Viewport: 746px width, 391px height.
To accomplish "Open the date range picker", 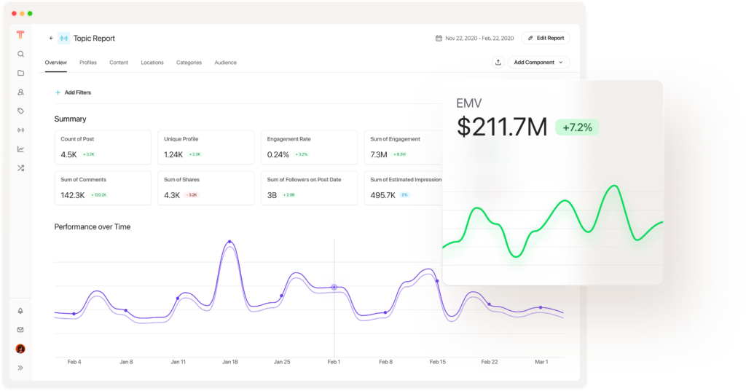I will coord(474,38).
